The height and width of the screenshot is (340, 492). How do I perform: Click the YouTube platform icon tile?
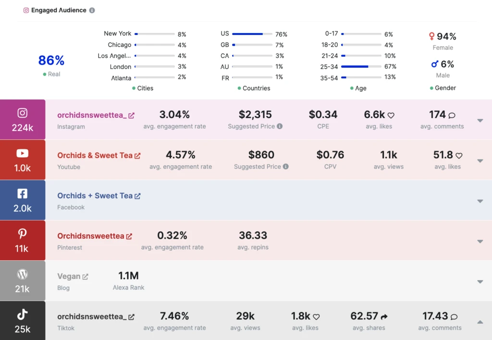(x=23, y=160)
